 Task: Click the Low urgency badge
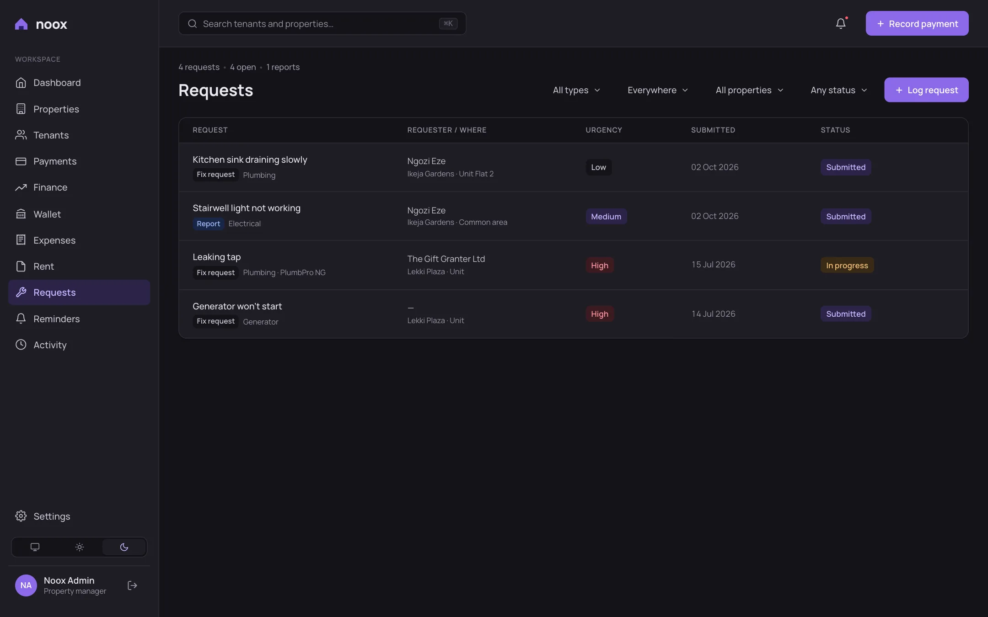[598, 167]
